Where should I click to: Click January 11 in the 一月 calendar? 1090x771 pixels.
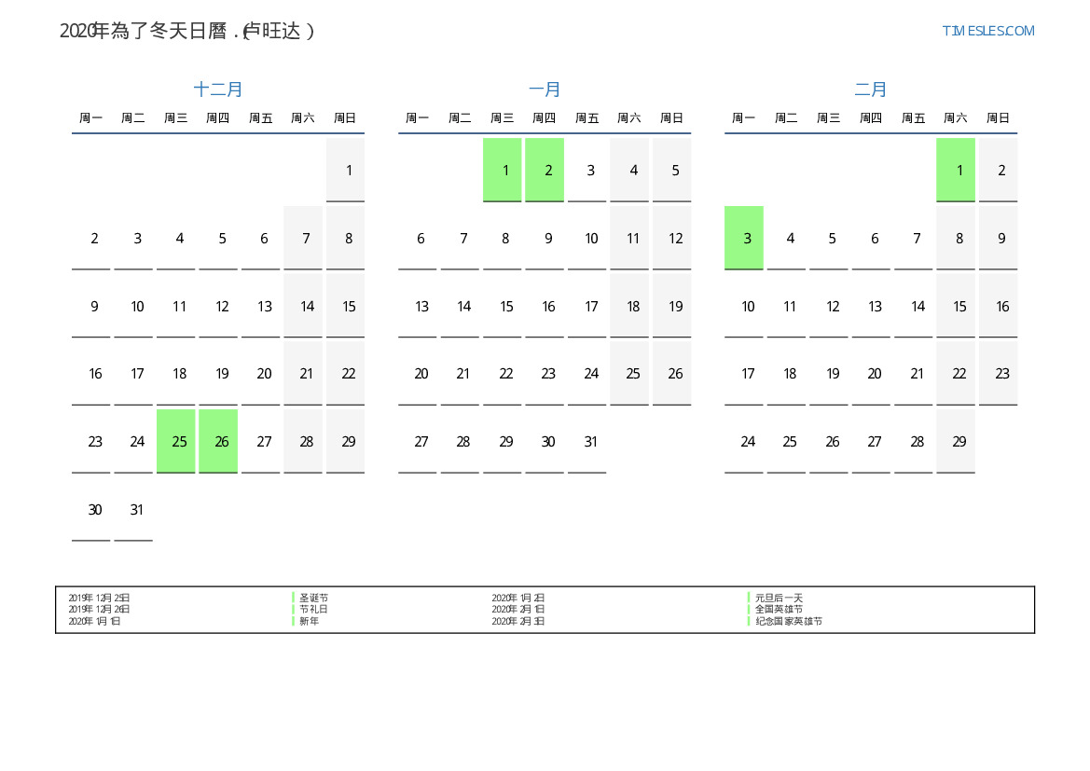point(629,238)
